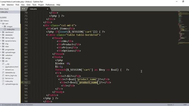Click the bitnami.css stylesheet file icon

tap(3, 69)
